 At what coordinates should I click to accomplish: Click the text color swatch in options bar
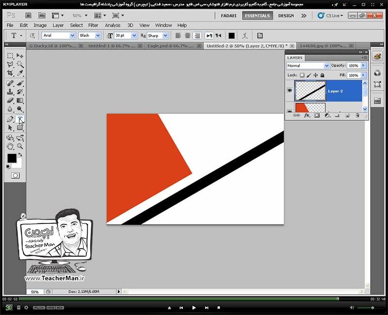coord(232,35)
